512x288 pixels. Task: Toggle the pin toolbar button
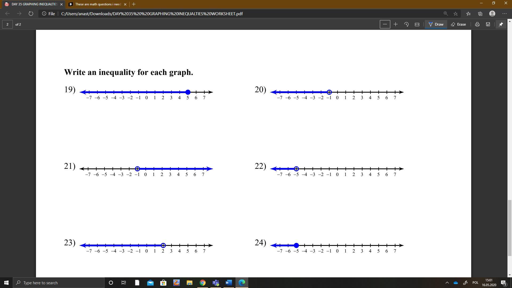coord(501,24)
